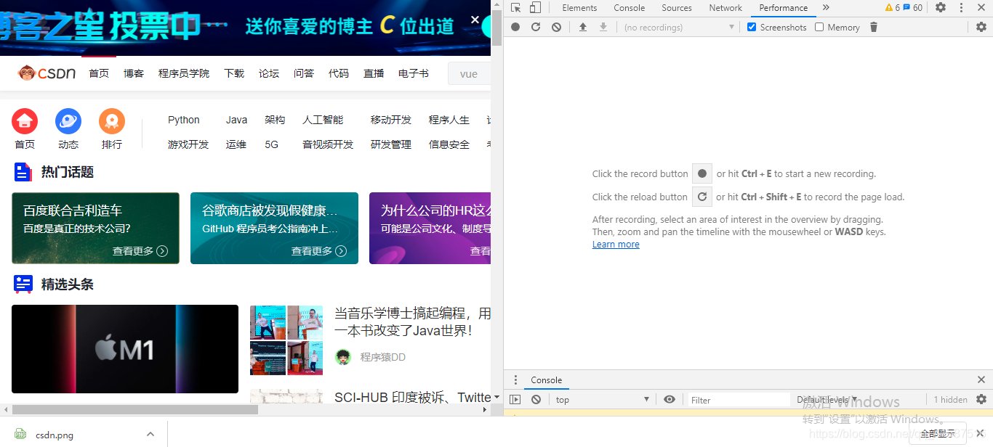Toggle the console live expression eye icon
Image resolution: width=993 pixels, height=447 pixels.
pyautogui.click(x=670, y=399)
